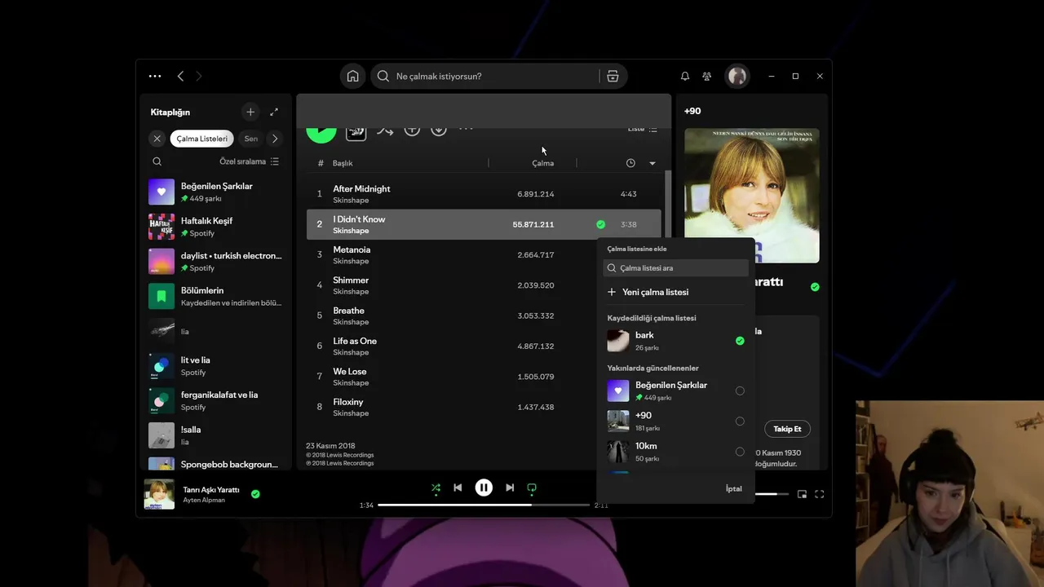The image size is (1044, 587).
Task: Adjust the volume slider
Action: coord(771,494)
